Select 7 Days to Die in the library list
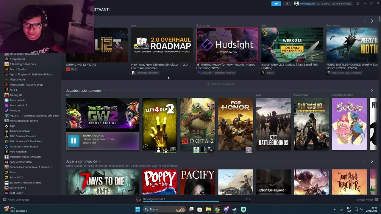The image size is (381, 214). coord(17,59)
